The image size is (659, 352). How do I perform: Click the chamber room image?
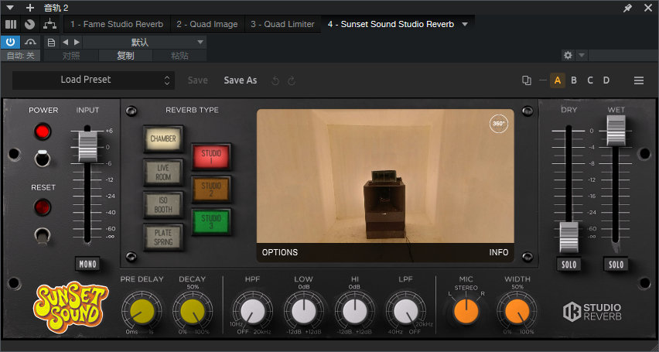click(385, 176)
